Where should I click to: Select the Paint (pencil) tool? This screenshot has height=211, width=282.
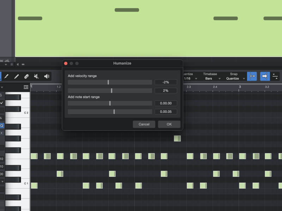pyautogui.click(x=16, y=76)
